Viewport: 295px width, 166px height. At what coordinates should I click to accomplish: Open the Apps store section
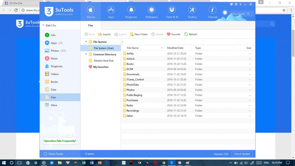(x=111, y=12)
